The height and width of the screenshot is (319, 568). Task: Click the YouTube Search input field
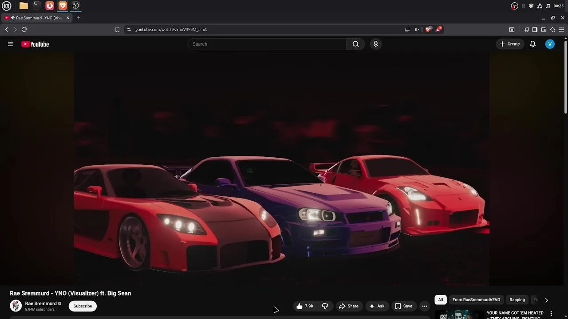pyautogui.click(x=267, y=44)
